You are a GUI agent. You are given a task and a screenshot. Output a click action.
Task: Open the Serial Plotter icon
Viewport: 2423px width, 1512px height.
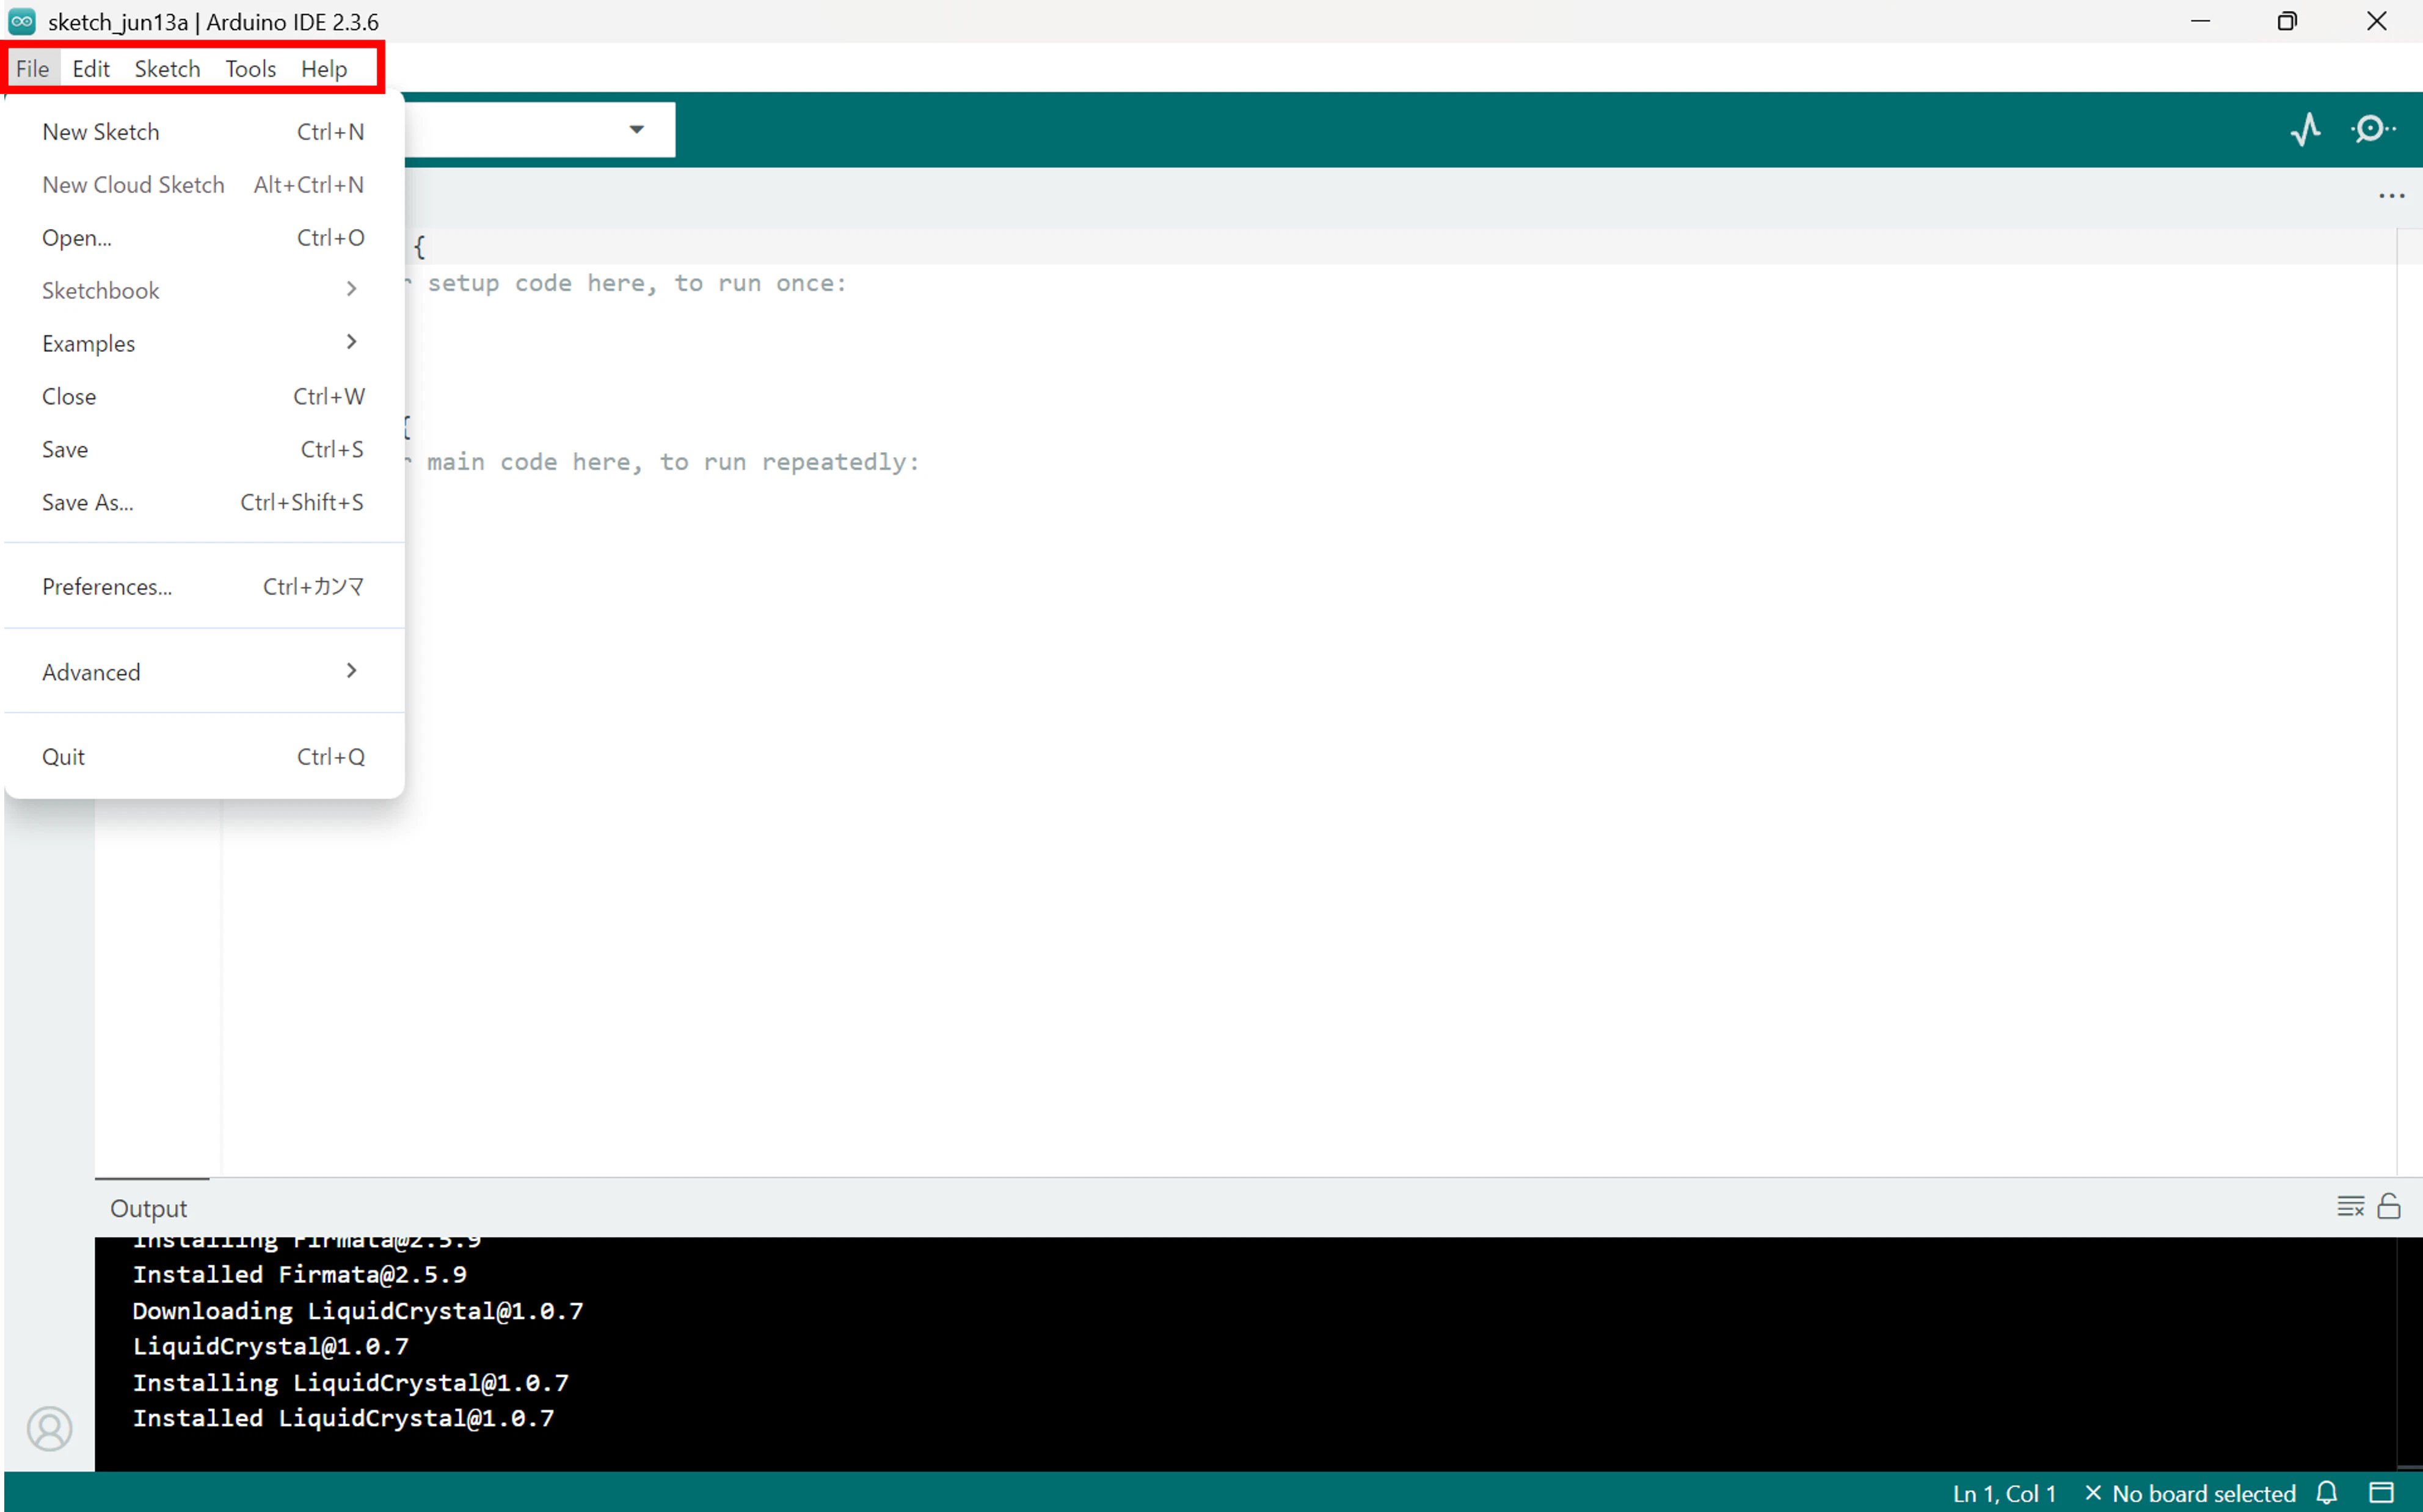tap(2306, 129)
